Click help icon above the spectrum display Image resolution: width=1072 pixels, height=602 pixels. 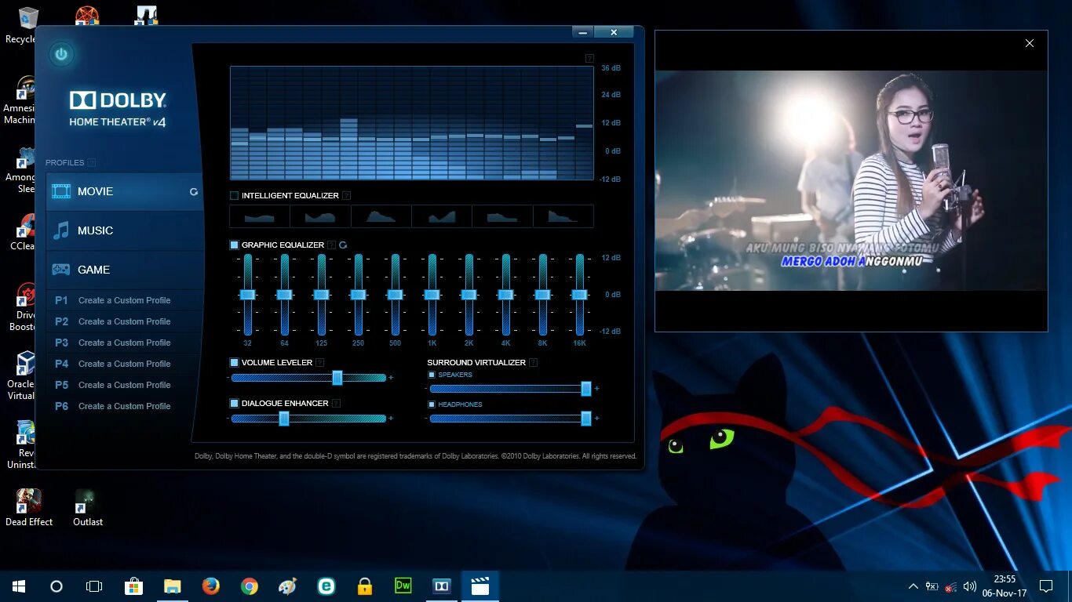click(x=589, y=58)
